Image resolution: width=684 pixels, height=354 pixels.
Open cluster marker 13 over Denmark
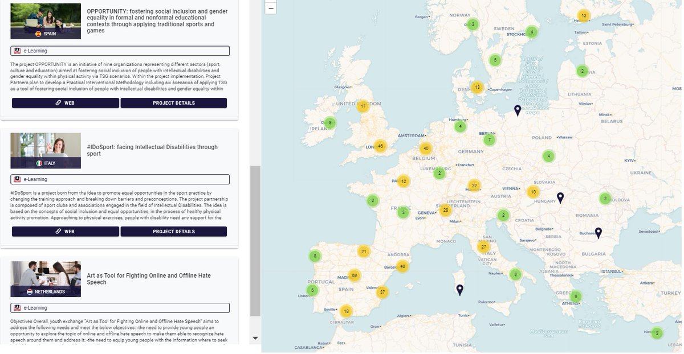tap(478, 88)
